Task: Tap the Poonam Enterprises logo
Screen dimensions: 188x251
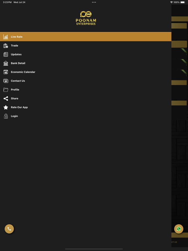Action: click(86, 18)
